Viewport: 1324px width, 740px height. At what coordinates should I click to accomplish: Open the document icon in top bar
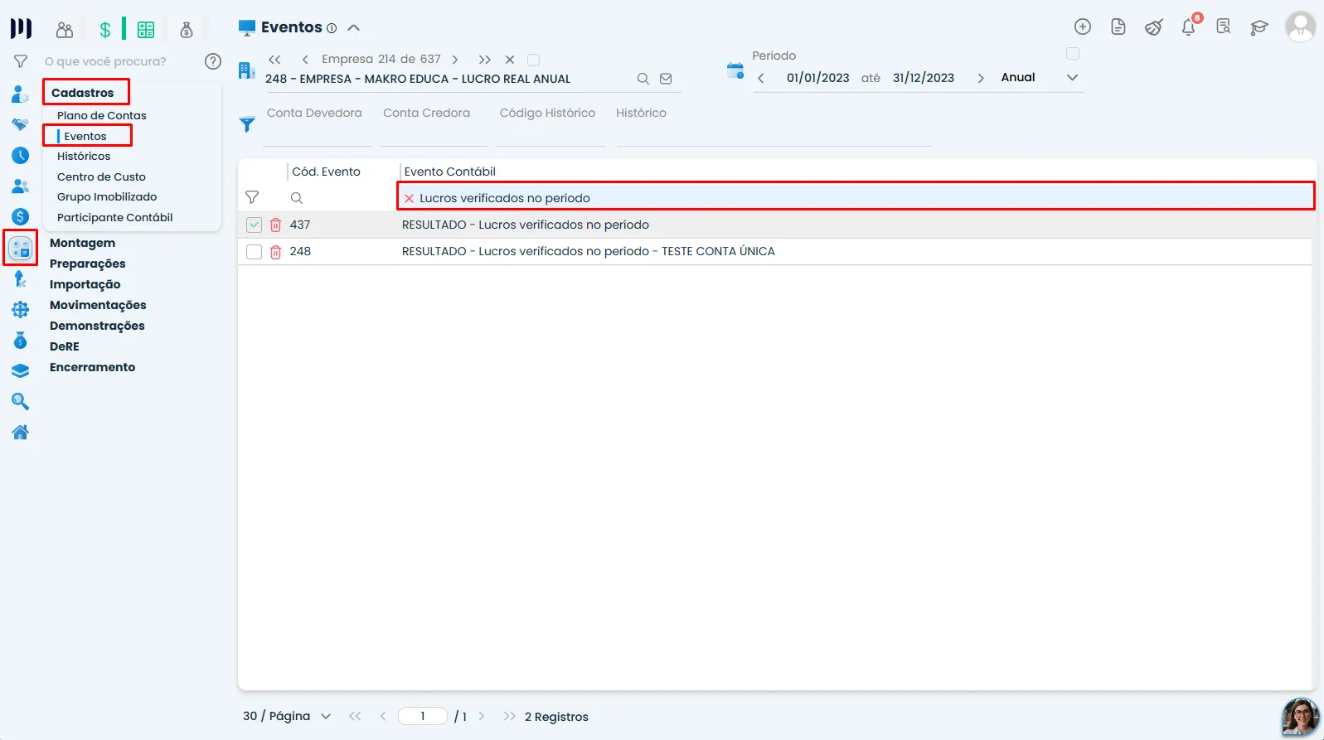[1118, 27]
